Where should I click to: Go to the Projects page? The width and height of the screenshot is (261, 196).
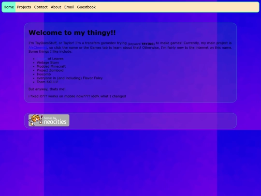click(x=24, y=7)
